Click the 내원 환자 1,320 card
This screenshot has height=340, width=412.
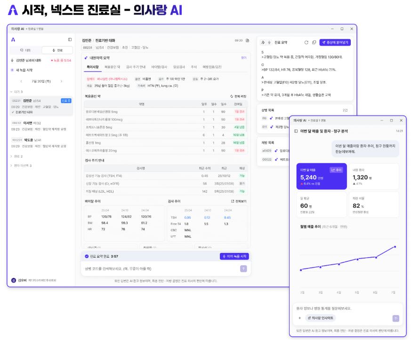[x=374, y=176]
